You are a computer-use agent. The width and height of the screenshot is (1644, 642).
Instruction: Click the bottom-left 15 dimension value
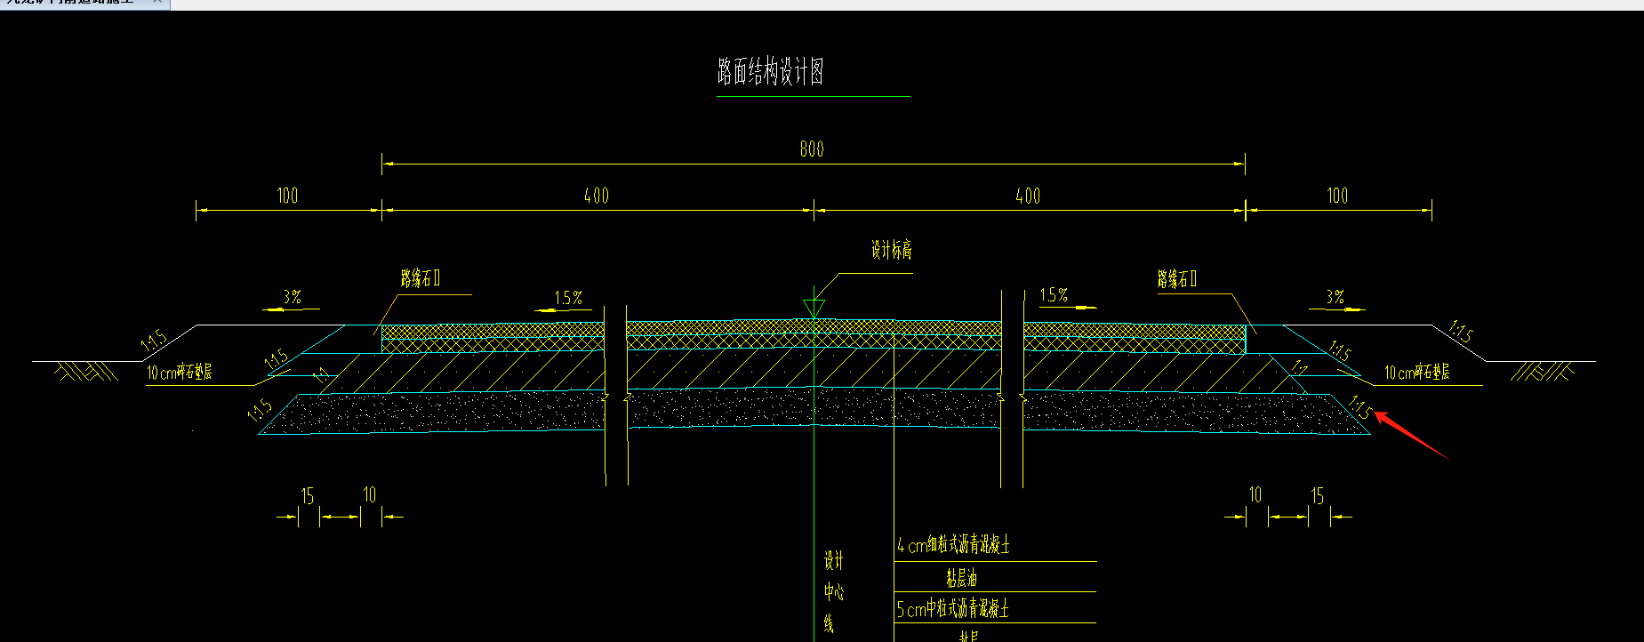pos(307,496)
